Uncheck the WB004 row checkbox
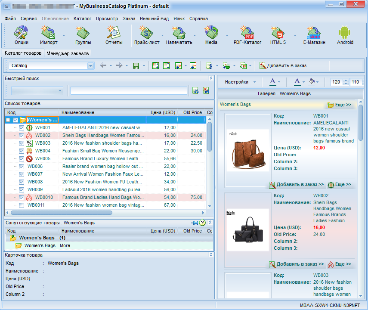 (22, 151)
